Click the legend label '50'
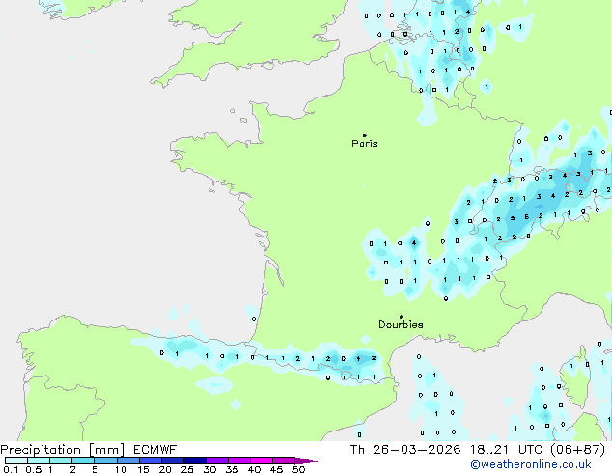Viewport: 612px width, 473px height. 298,469
